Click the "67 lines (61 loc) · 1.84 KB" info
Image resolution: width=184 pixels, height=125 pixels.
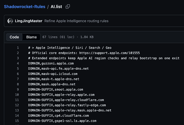68,37
